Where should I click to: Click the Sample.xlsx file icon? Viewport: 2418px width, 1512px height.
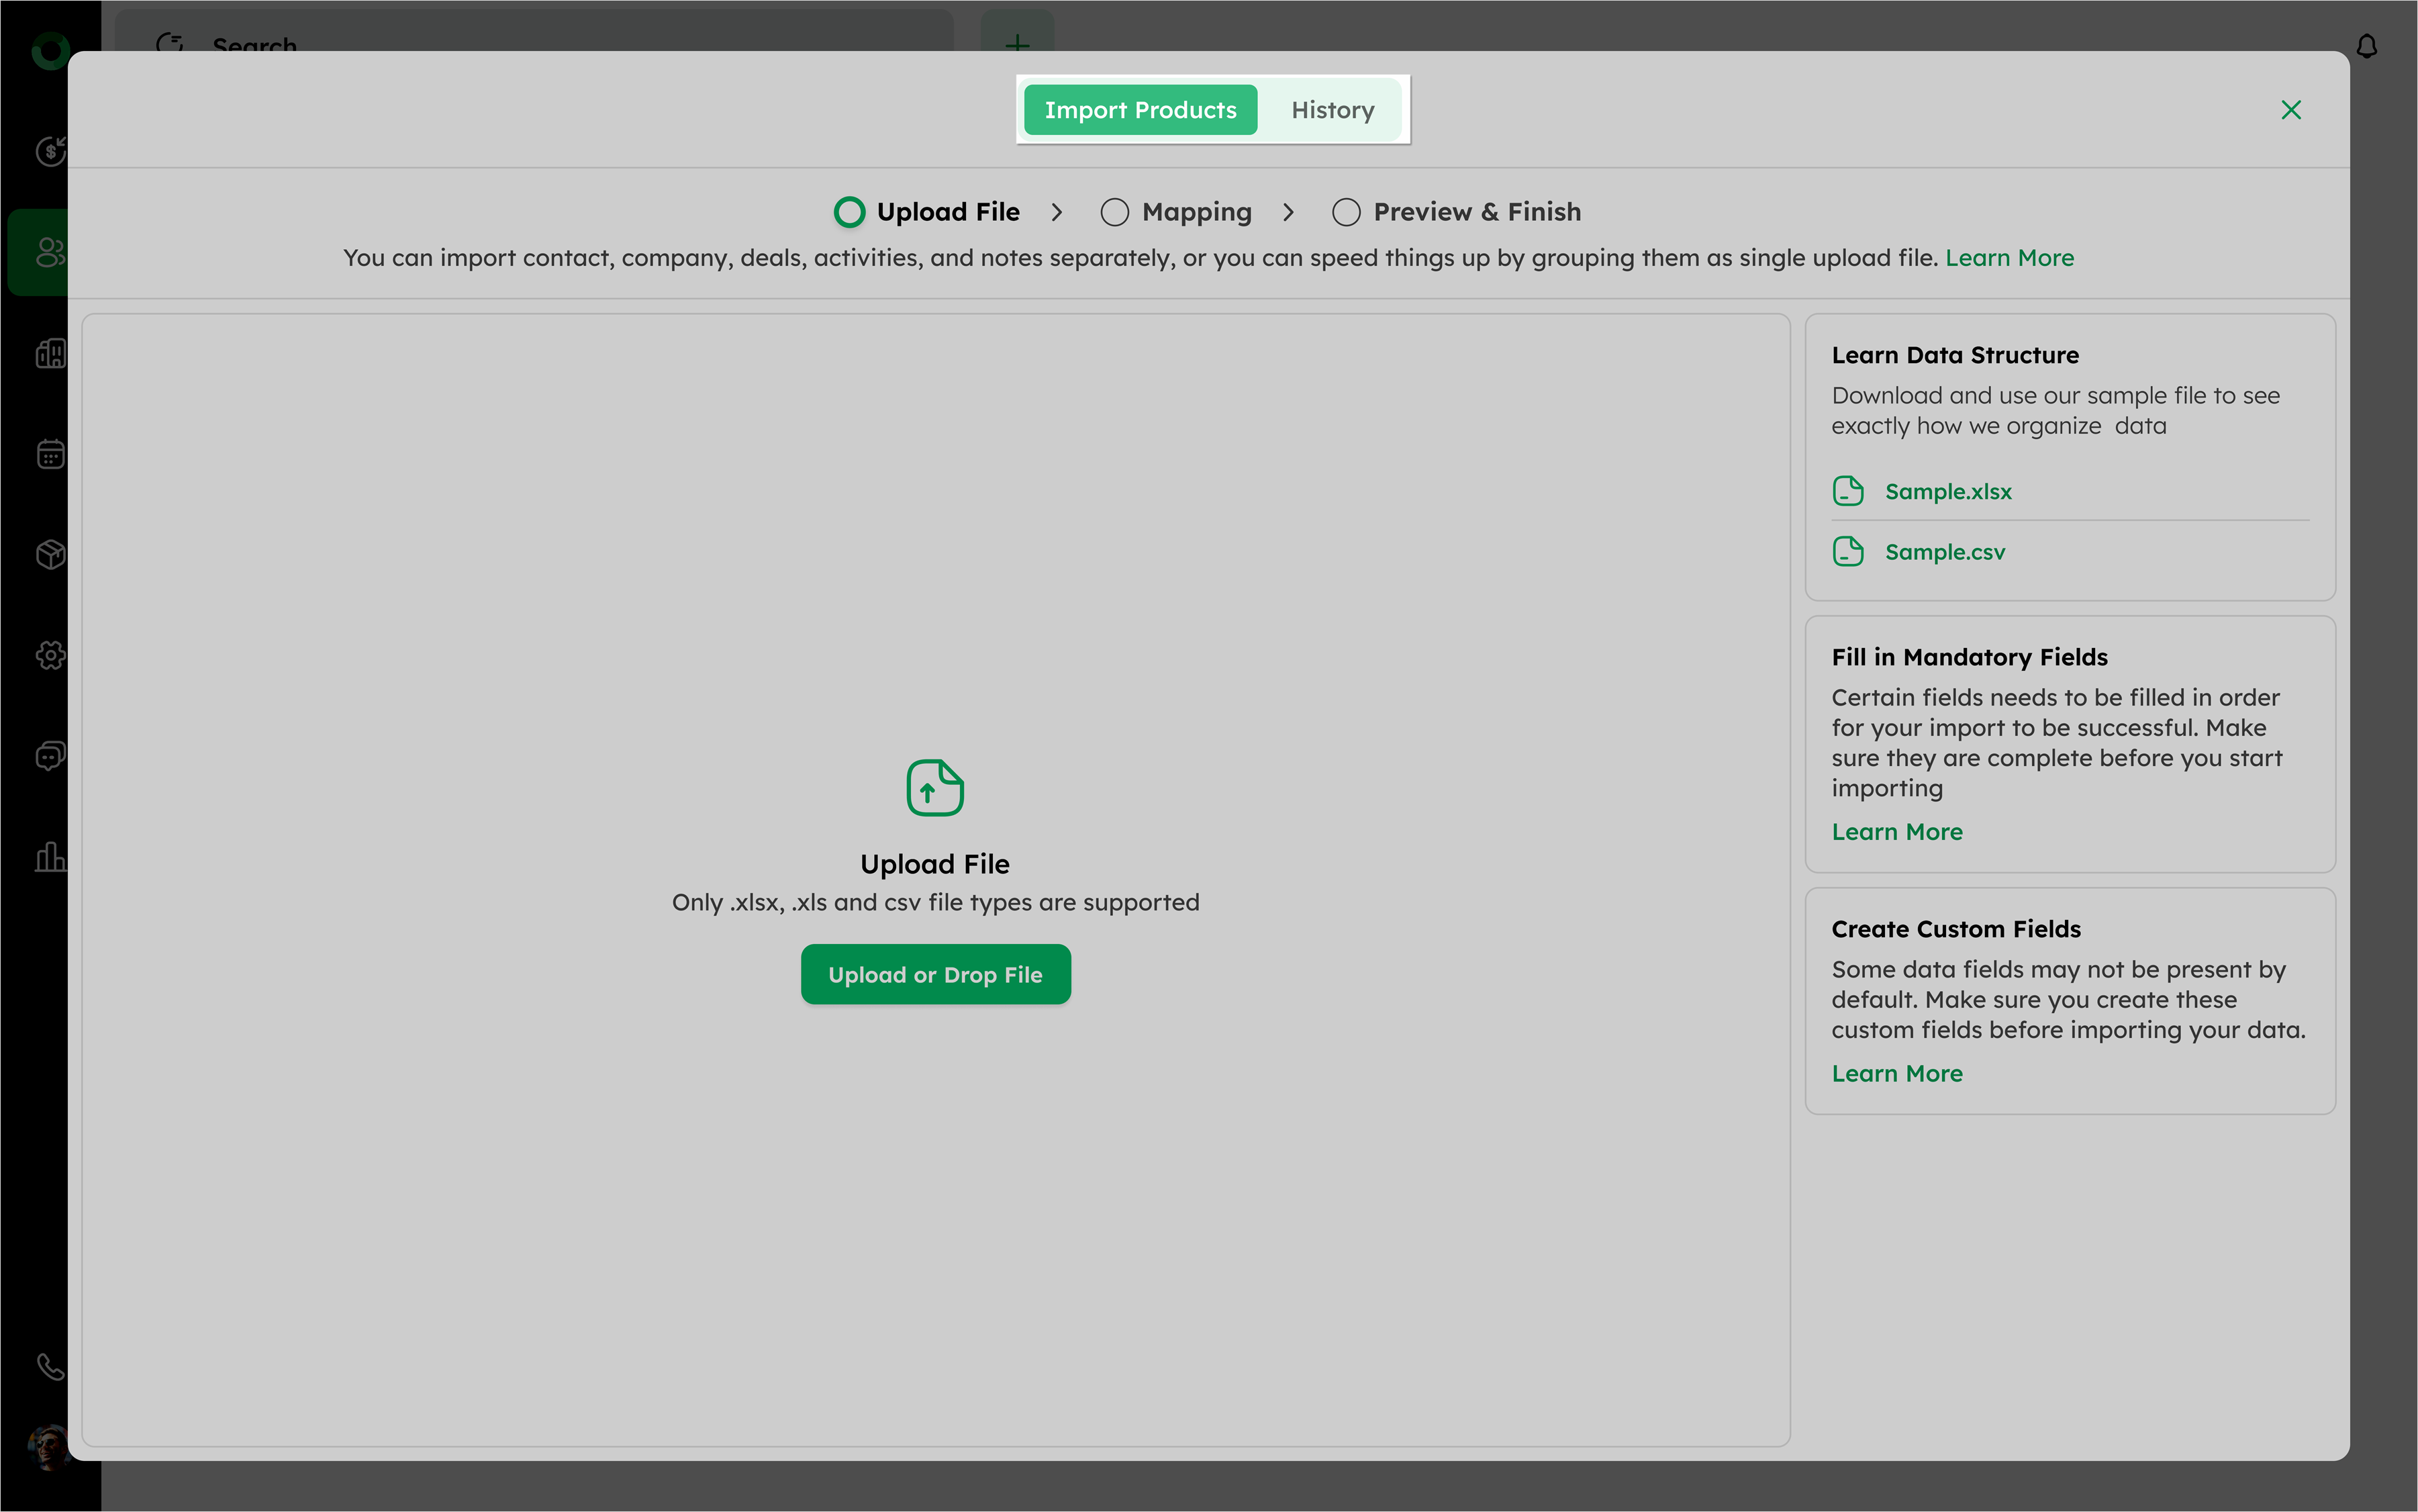click(1847, 491)
